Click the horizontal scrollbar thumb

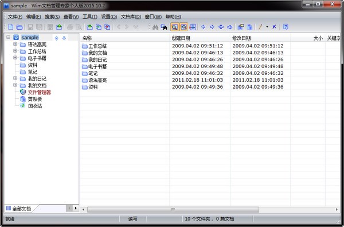click(173, 209)
